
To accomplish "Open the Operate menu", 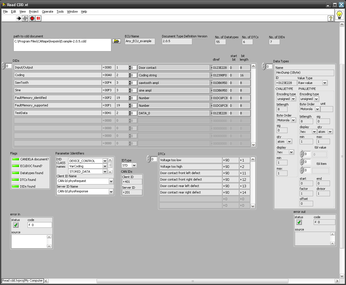I will [x=48, y=12].
